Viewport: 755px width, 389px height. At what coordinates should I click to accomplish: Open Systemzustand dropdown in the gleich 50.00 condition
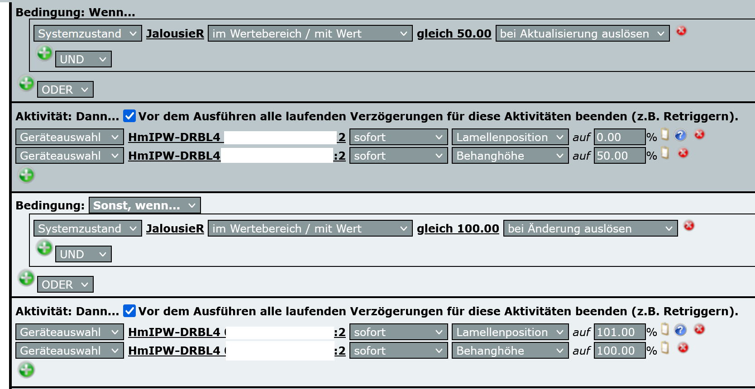click(88, 33)
